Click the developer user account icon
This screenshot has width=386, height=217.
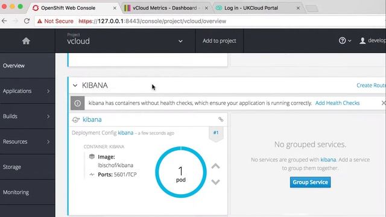[x=362, y=40]
